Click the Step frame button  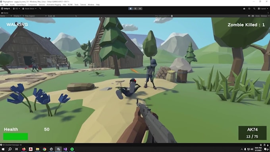click(140, 8)
